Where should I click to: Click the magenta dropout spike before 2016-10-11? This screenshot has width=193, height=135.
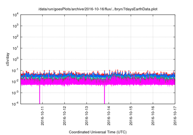40,95
